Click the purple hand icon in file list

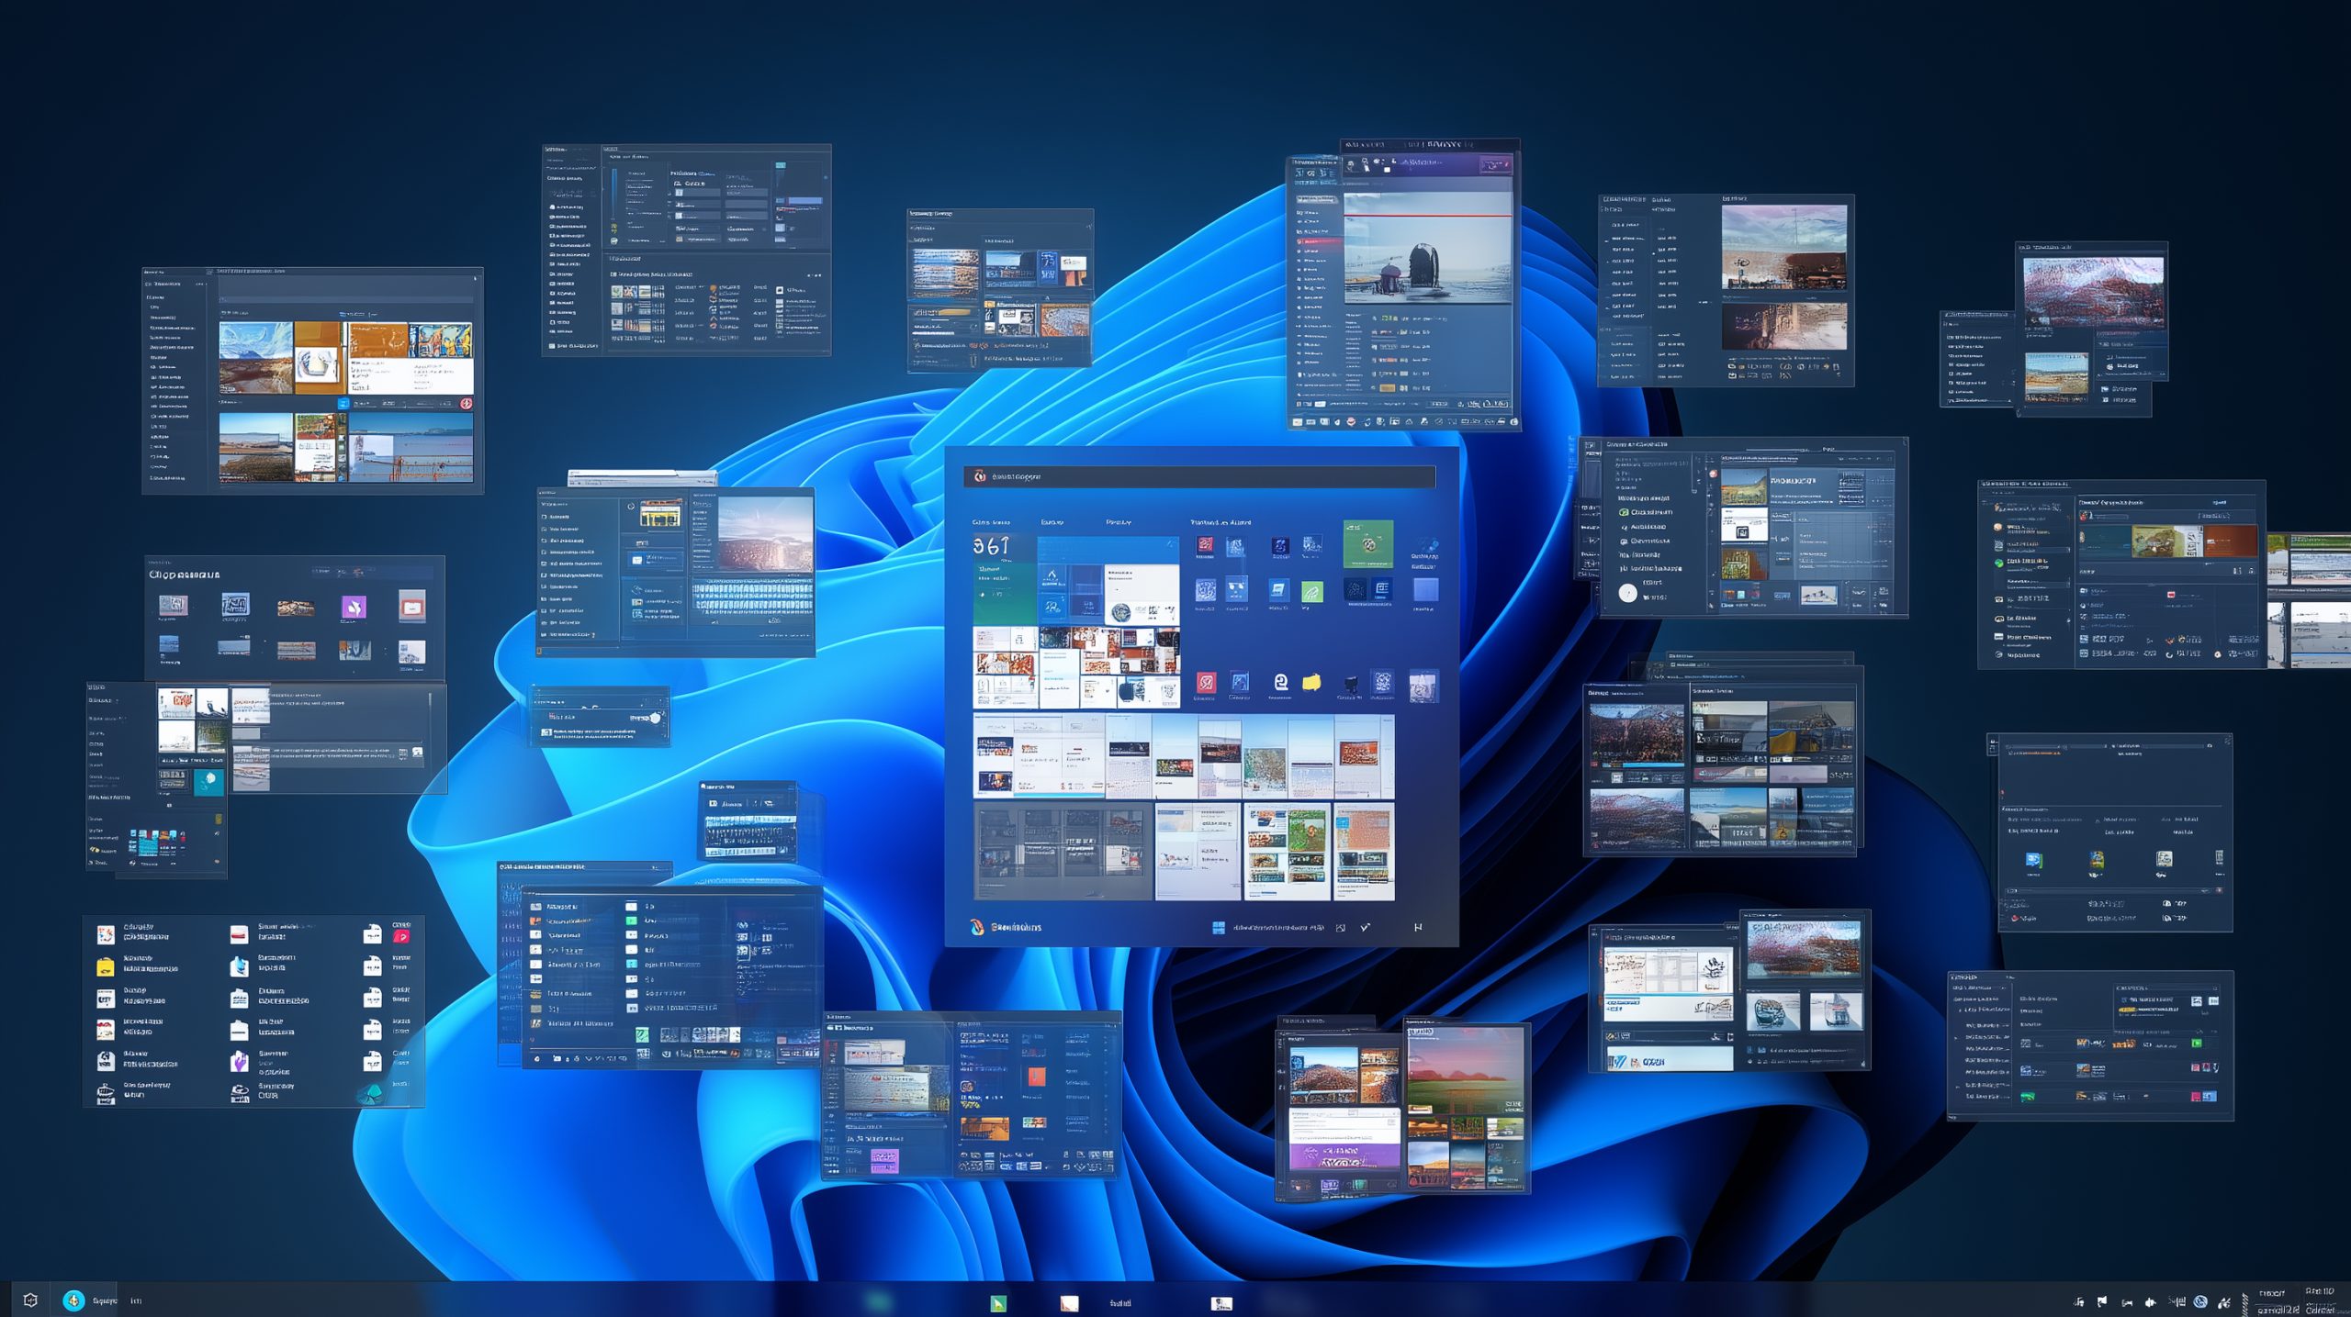pyautogui.click(x=239, y=1062)
